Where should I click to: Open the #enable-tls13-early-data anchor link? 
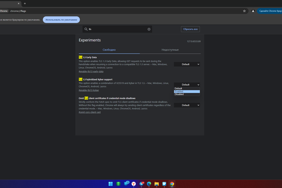tap(91, 71)
